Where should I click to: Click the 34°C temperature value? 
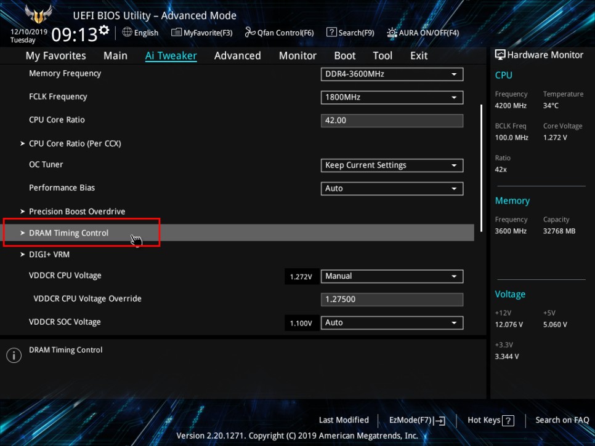pyautogui.click(x=551, y=106)
